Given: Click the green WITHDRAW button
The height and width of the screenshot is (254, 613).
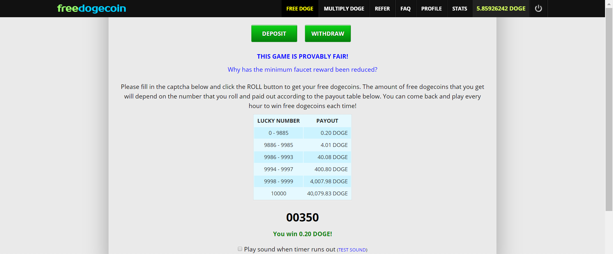Looking at the screenshot, I should click(x=328, y=33).
